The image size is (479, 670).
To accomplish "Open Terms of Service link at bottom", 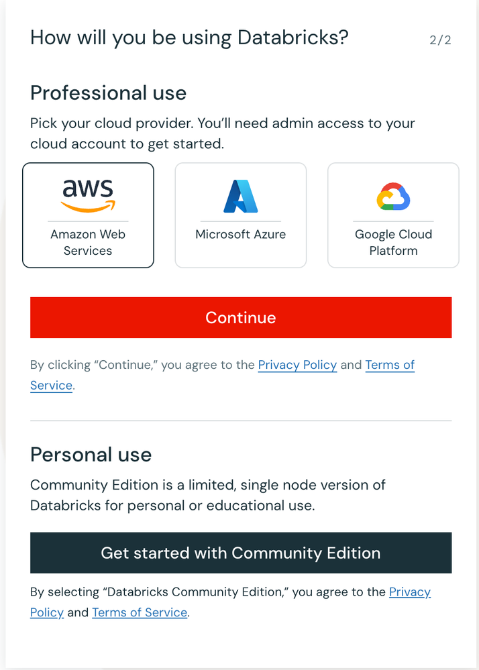I will [140, 612].
